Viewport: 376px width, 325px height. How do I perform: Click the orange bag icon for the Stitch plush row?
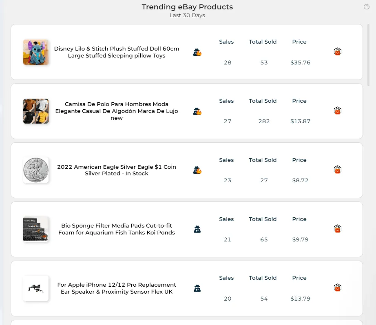pos(337,51)
